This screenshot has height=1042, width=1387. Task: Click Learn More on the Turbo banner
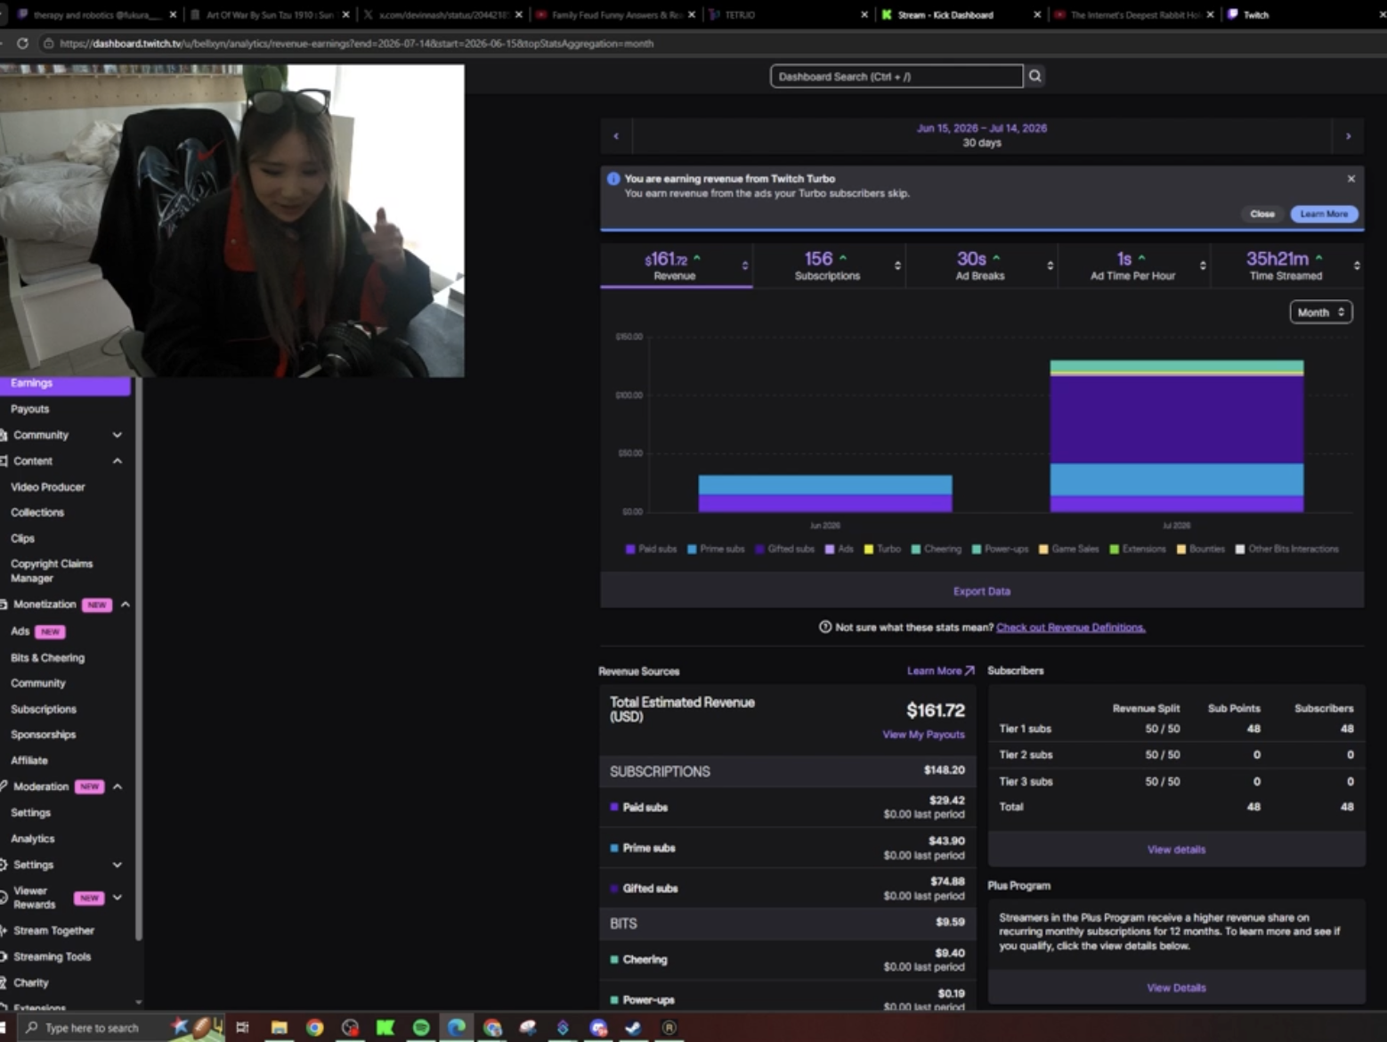[1324, 214]
